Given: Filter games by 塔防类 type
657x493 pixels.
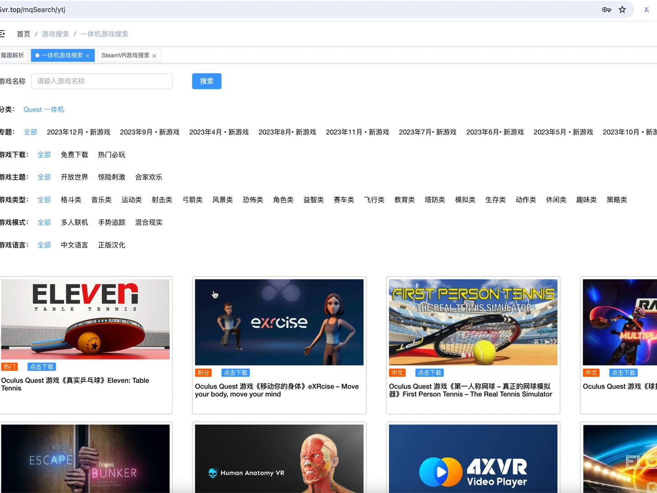Looking at the screenshot, I should pyautogui.click(x=435, y=200).
